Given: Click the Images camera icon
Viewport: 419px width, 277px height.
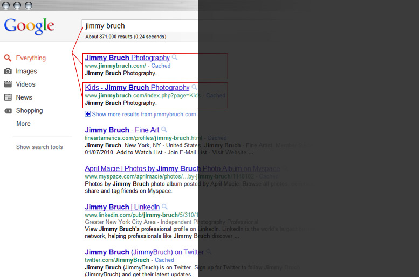Looking at the screenshot, I should pos(8,71).
